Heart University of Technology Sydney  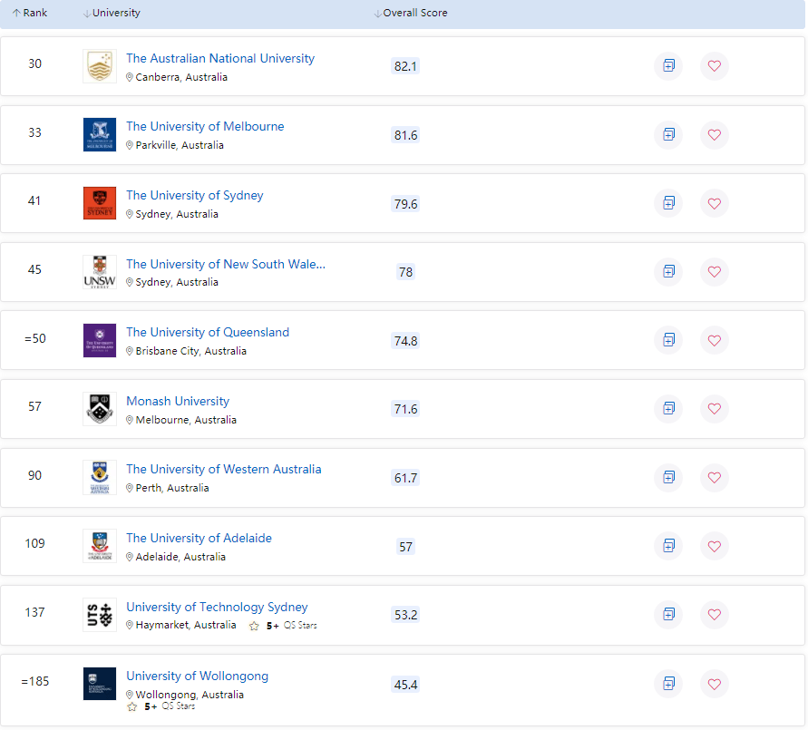[x=715, y=615]
